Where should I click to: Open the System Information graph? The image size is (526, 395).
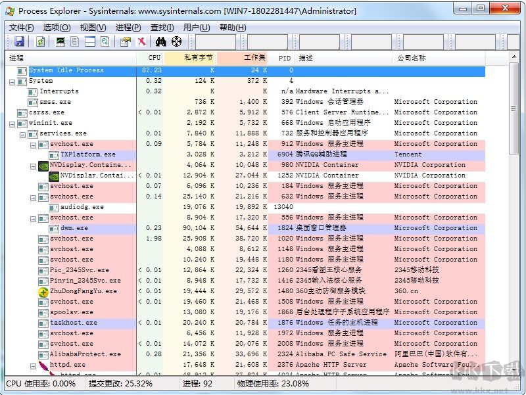[60, 41]
